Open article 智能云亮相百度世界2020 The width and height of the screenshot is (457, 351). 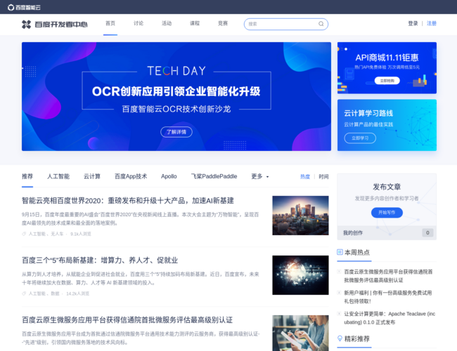pos(128,201)
